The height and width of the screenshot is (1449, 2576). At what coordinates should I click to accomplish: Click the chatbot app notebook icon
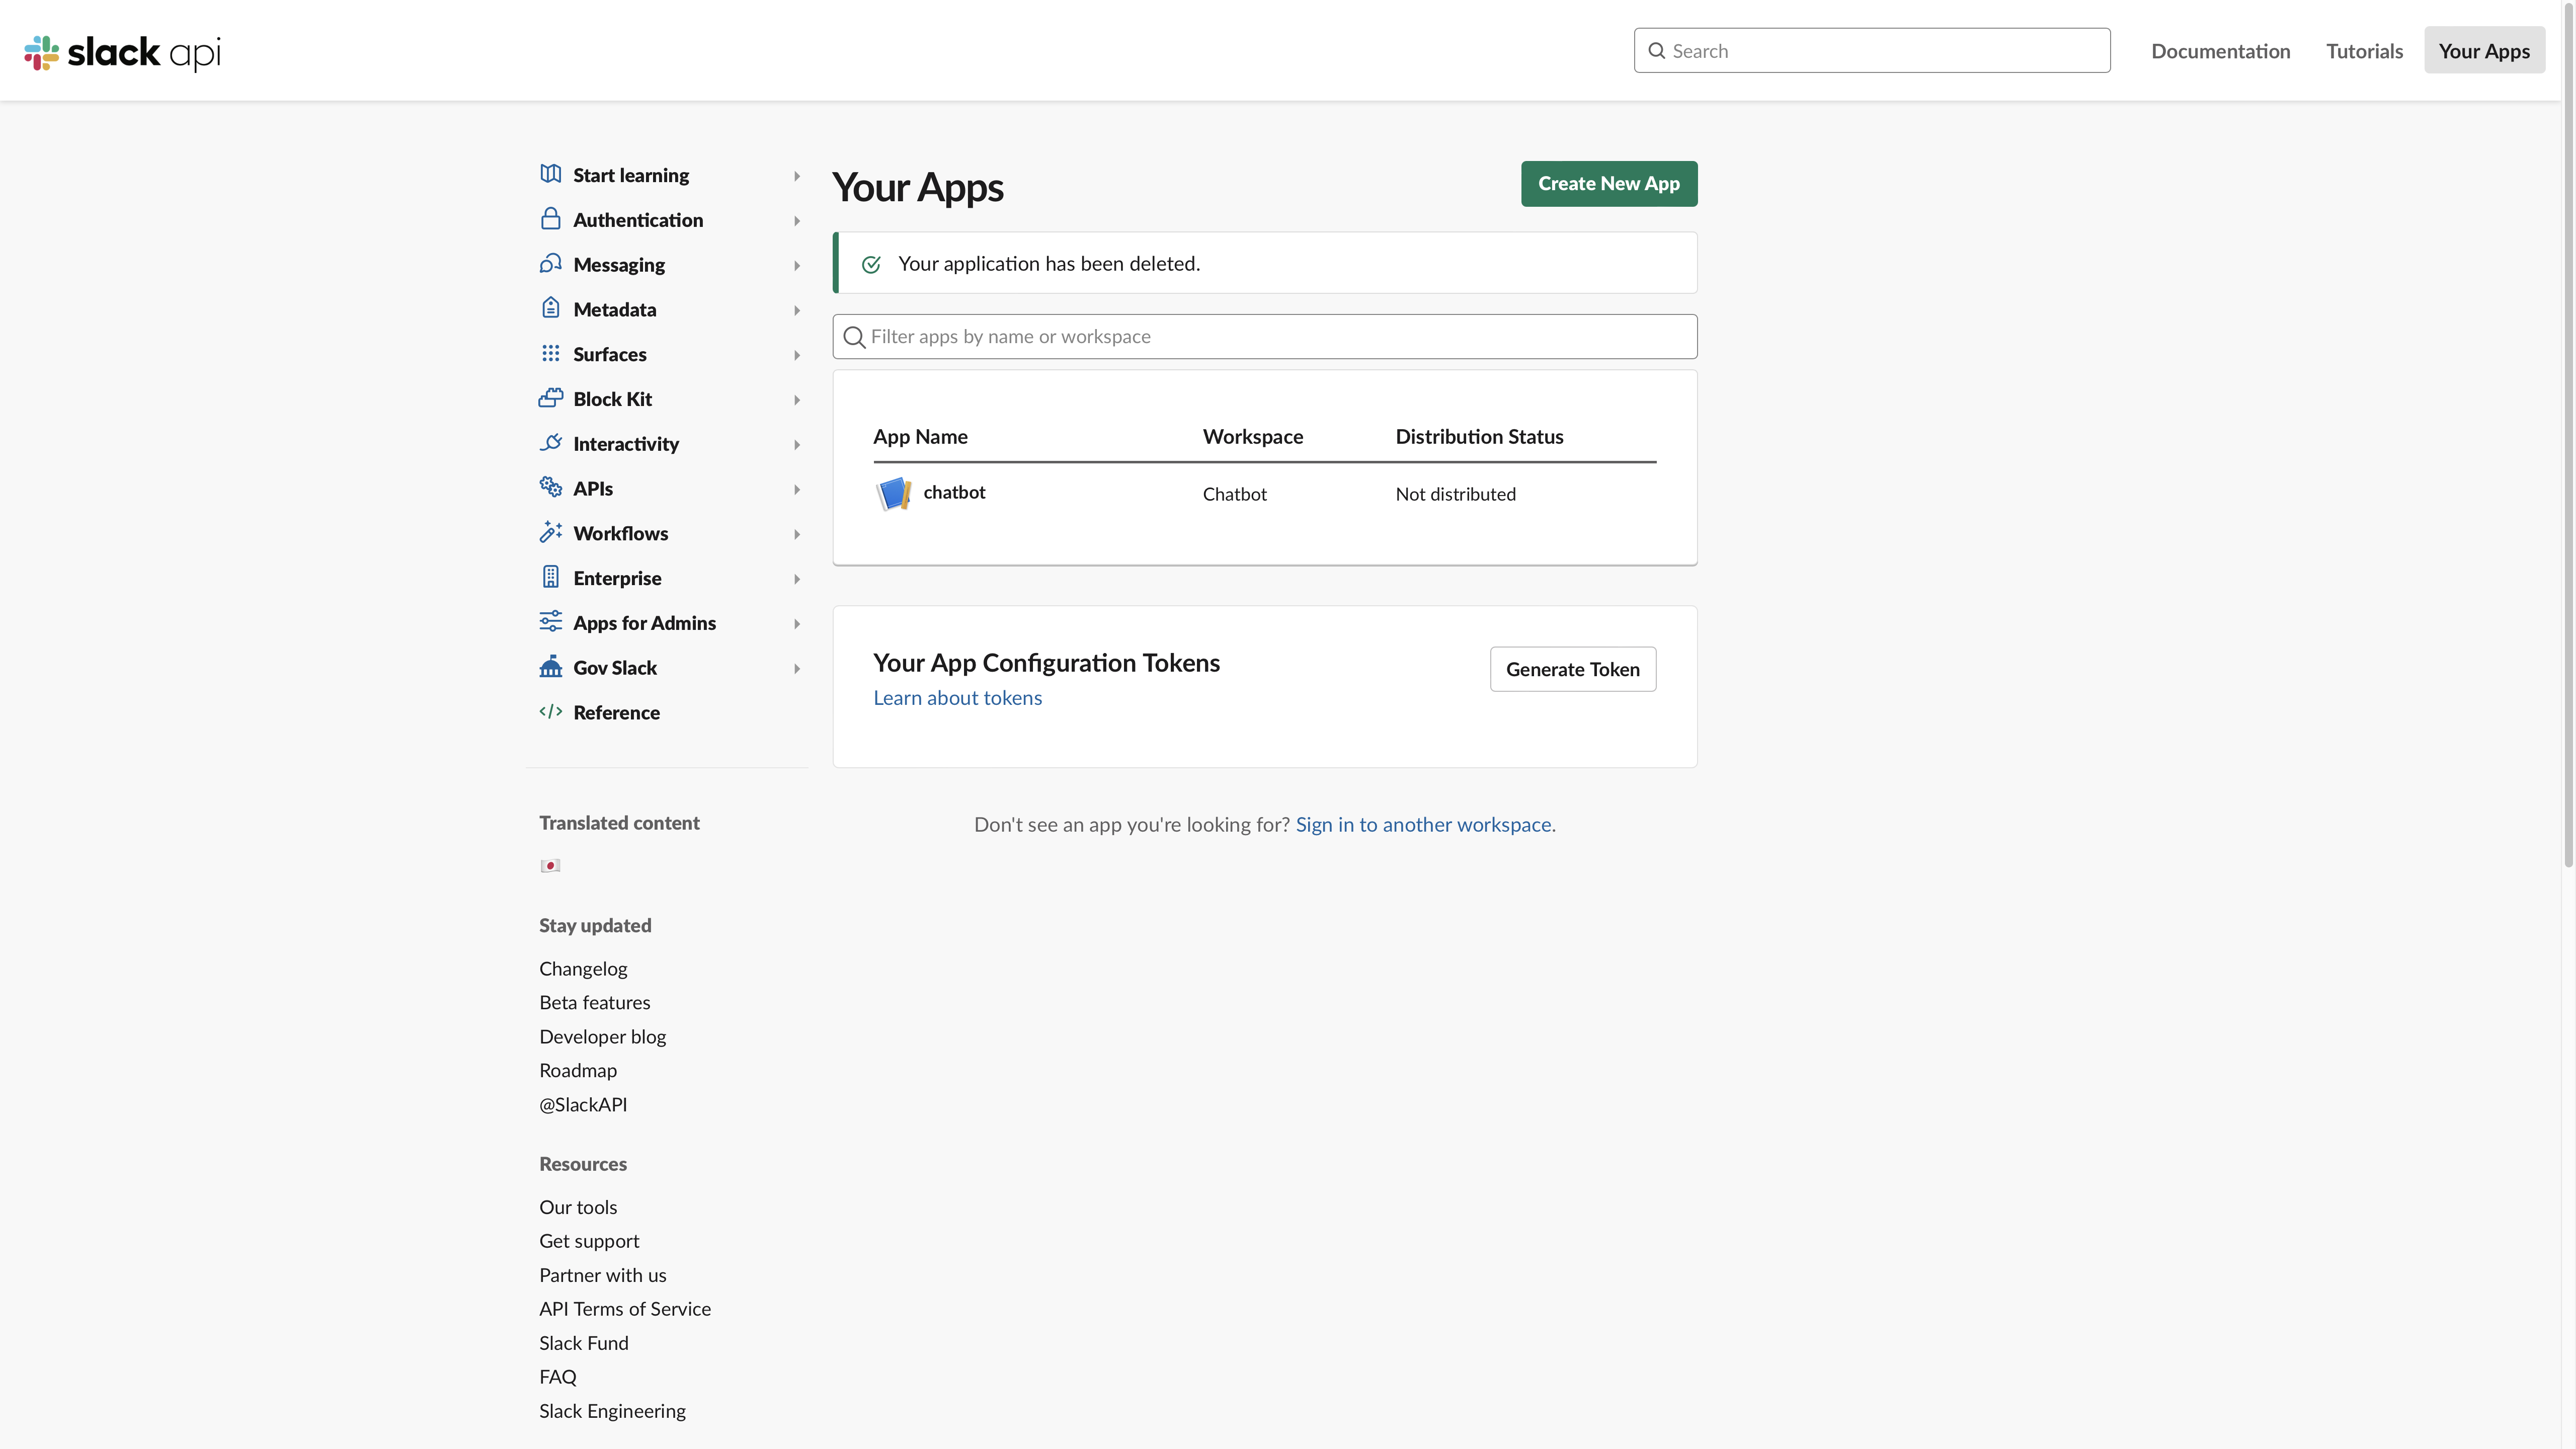[x=893, y=493]
